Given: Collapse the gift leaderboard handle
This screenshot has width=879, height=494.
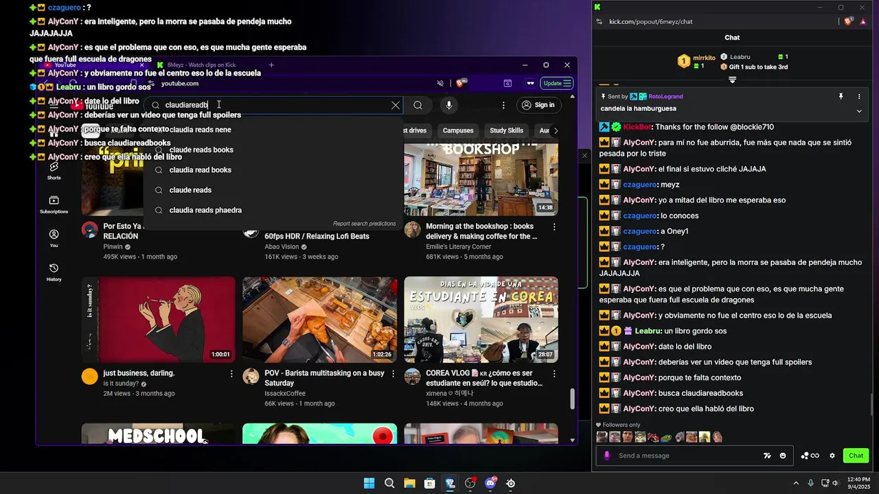Looking at the screenshot, I should tap(732, 80).
